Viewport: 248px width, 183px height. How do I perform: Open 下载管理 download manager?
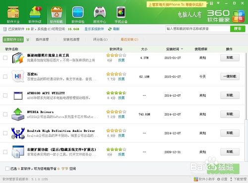238,179
